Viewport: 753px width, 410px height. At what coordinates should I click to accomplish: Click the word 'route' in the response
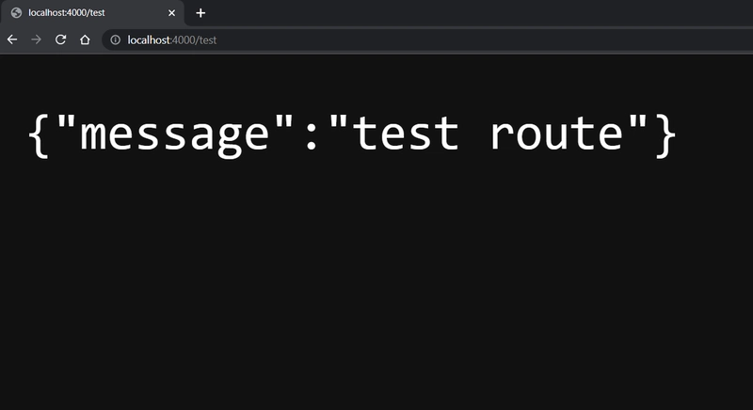coord(557,134)
